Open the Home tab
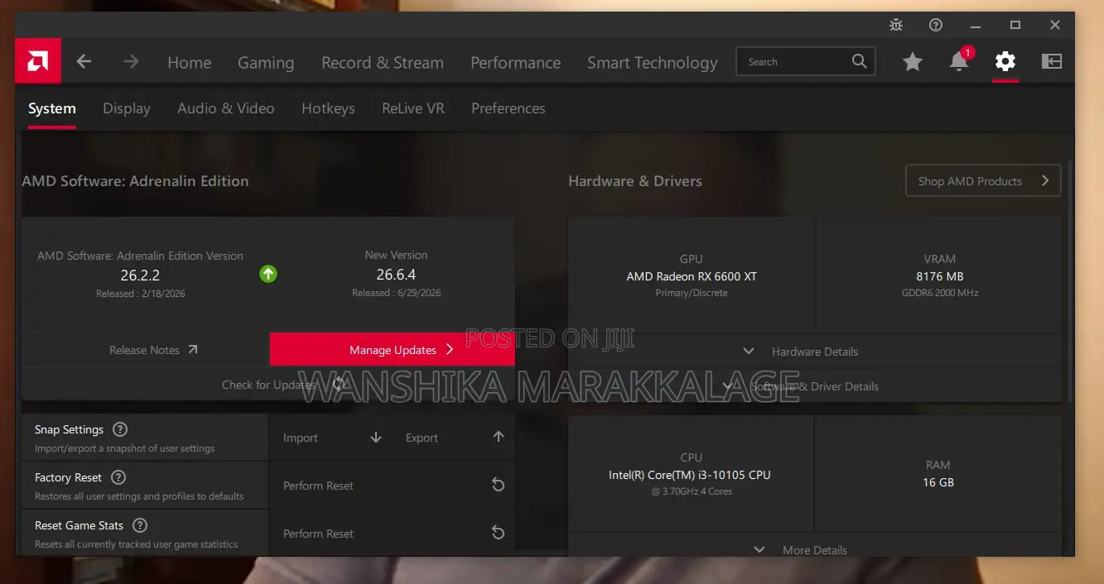The image size is (1104, 584). coord(189,62)
